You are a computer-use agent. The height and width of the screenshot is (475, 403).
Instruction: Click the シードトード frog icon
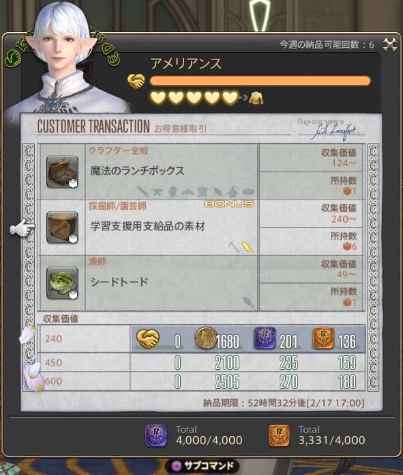click(62, 283)
